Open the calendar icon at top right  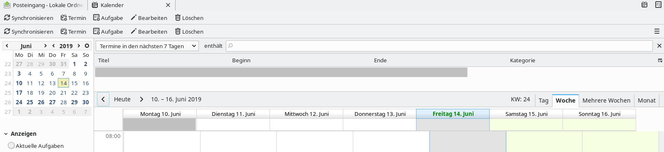coord(644,5)
